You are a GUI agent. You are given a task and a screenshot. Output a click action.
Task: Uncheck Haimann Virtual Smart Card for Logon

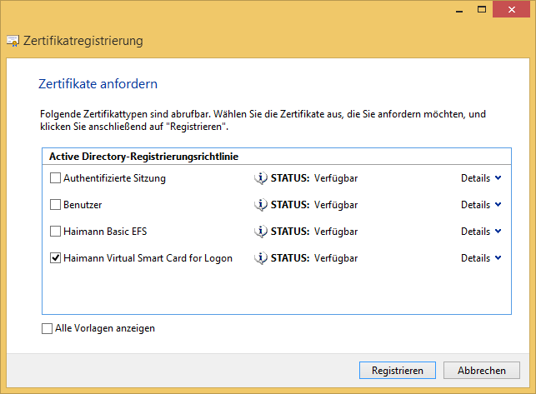coord(55,258)
